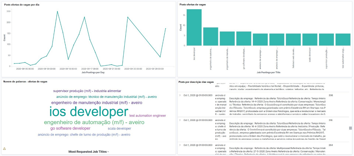Screen dimensions: 354x156
Task: Click 'Posts ofertas de vagas por dia' panel title
Action: point(22,4)
